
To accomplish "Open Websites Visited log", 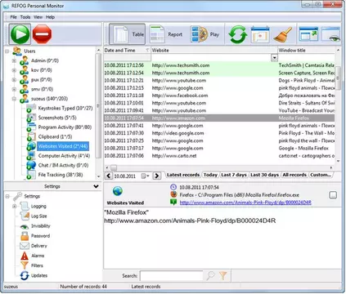I will pos(63,146).
